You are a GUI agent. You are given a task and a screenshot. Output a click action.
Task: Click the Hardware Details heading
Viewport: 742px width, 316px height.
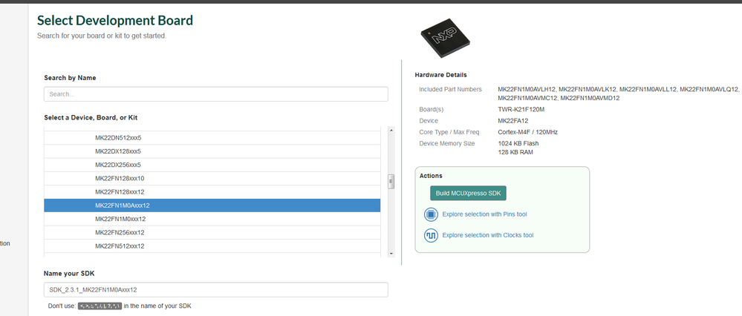click(x=440, y=75)
